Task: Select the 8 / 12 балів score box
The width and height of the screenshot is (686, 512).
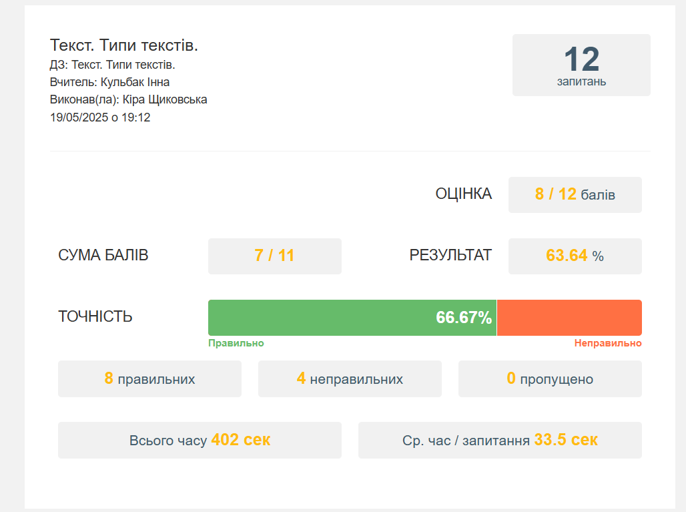Action: click(x=575, y=195)
